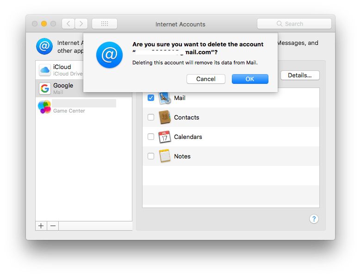Click the Game Center bubbles icon

[x=44, y=107]
